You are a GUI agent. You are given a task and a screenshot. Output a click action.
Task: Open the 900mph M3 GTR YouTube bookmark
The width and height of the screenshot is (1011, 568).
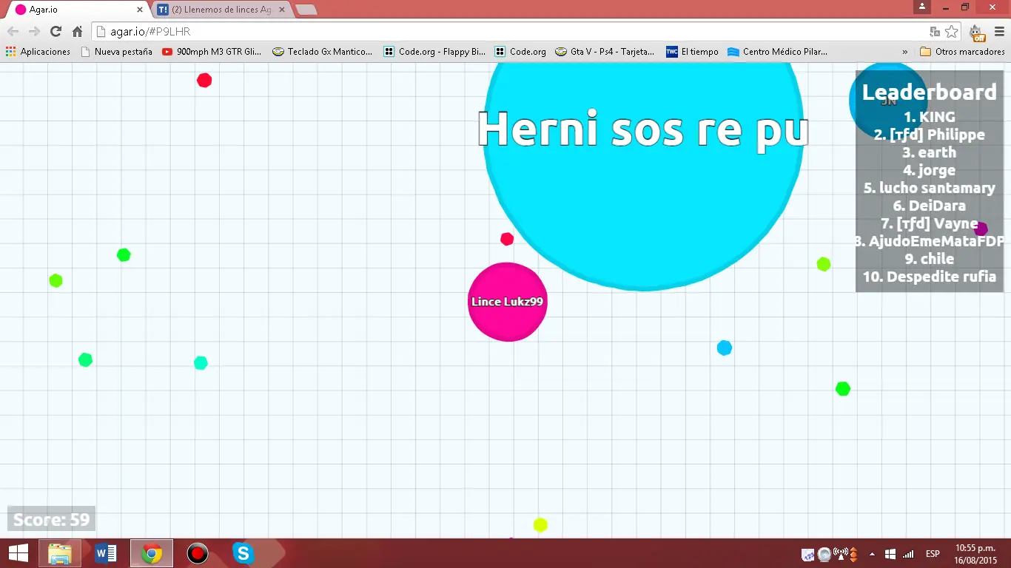[212, 52]
